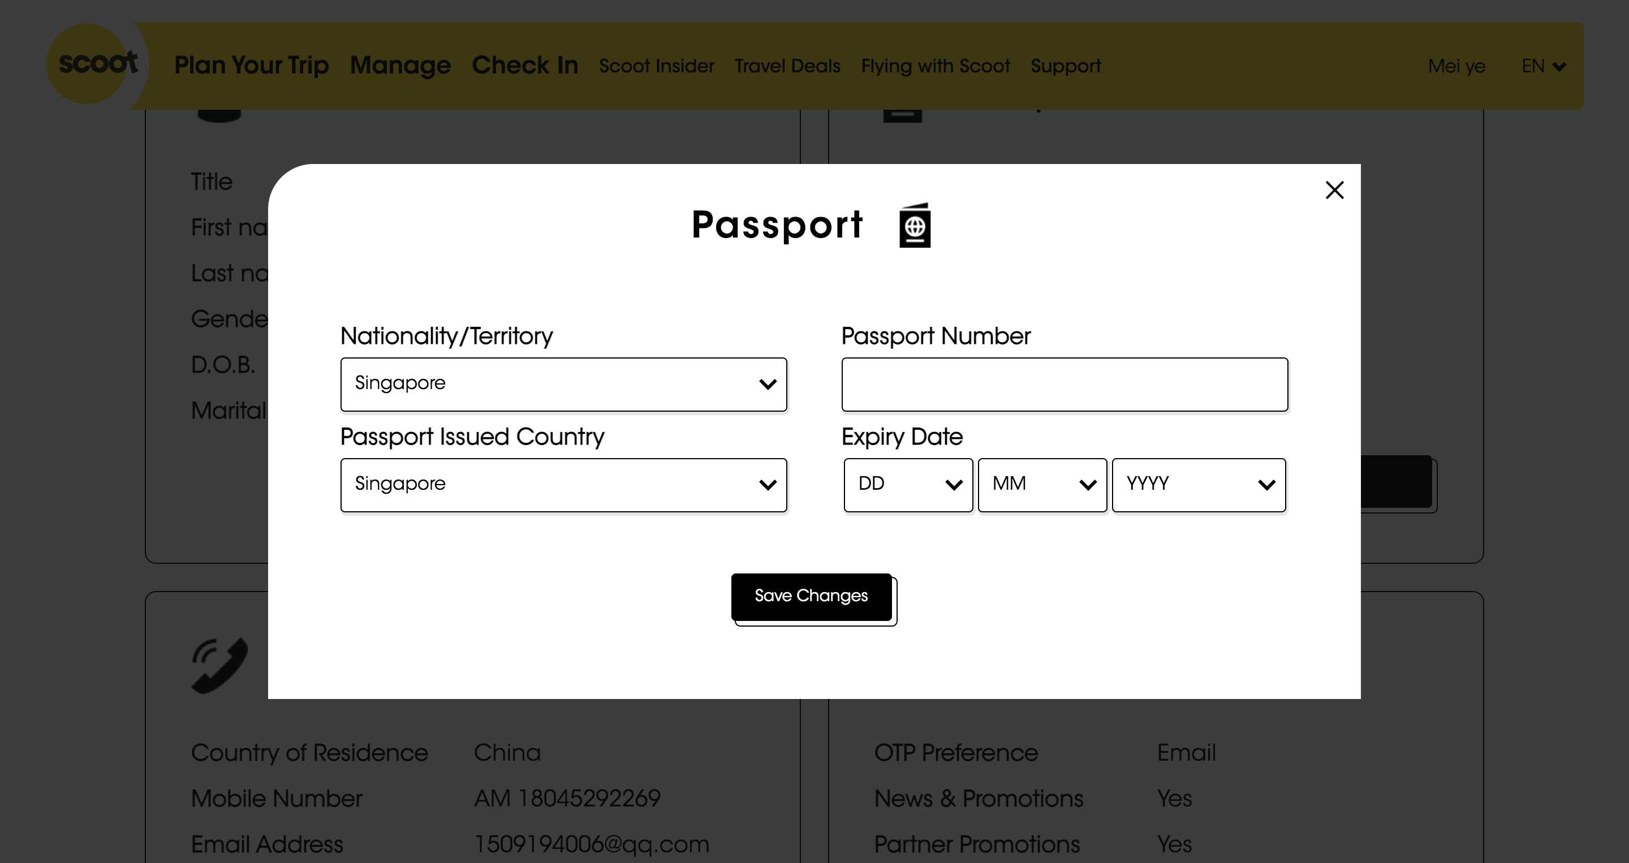Viewport: 1629px width, 863px height.
Task: Click the Mei ye account name
Action: [x=1456, y=66]
